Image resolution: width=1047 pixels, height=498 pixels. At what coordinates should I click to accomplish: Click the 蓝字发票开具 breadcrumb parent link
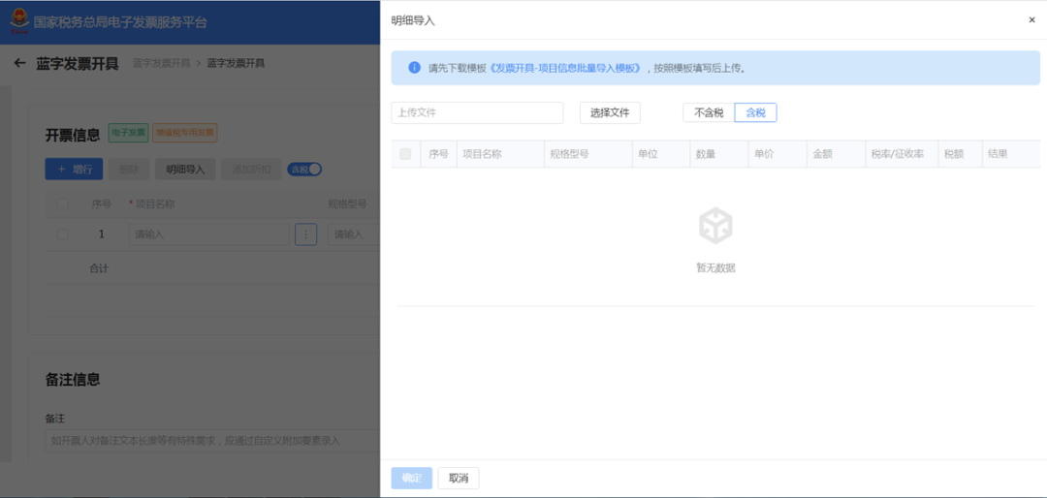point(162,63)
